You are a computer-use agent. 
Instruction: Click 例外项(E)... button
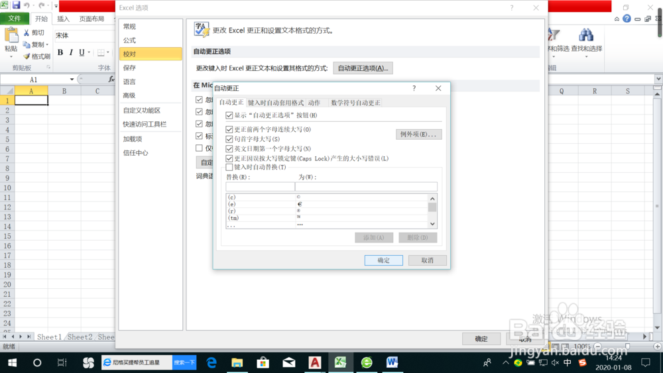418,134
